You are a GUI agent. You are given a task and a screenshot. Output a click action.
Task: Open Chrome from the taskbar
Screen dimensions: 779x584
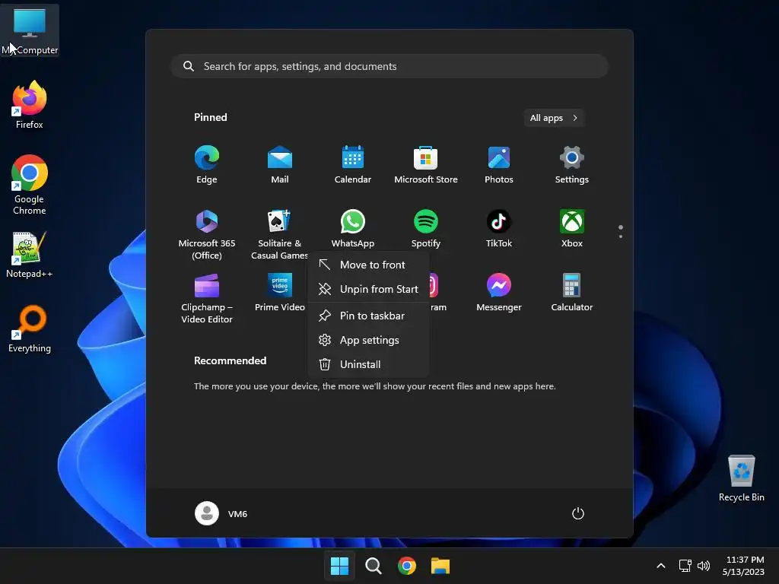pyautogui.click(x=407, y=566)
